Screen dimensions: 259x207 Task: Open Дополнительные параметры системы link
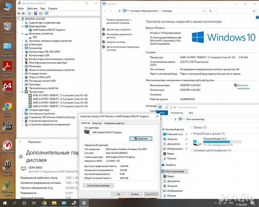pyautogui.click(x=123, y=48)
